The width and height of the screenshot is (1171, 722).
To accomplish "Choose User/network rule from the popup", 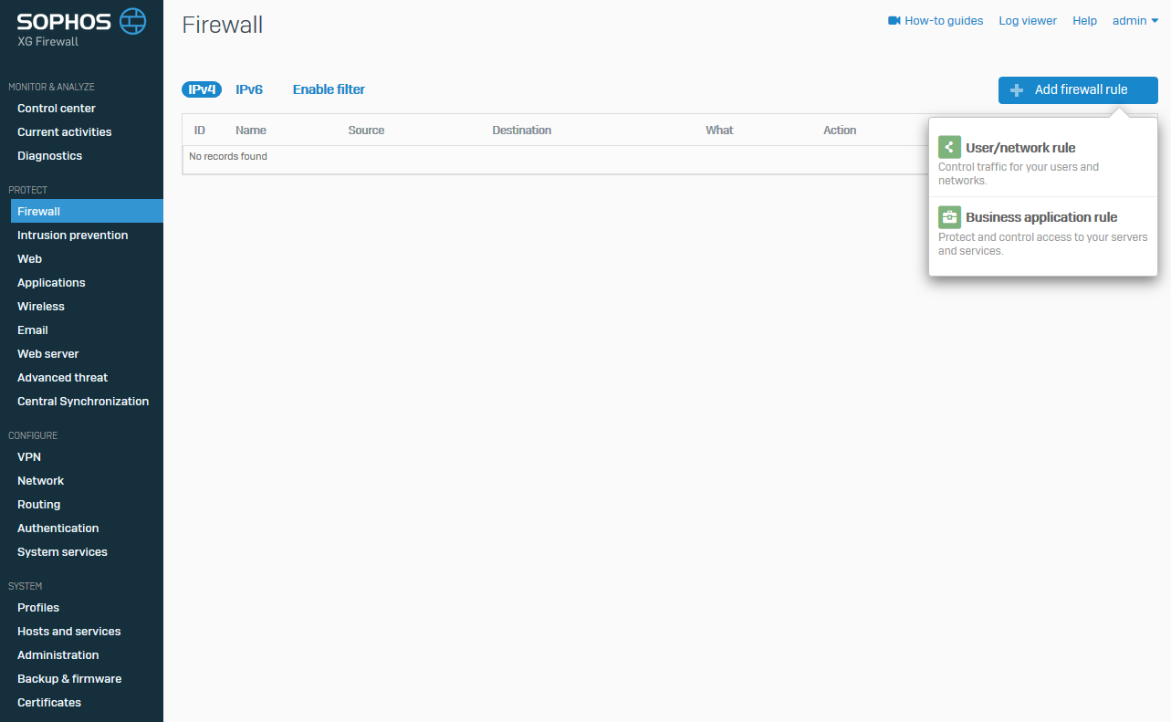I will click(1020, 148).
